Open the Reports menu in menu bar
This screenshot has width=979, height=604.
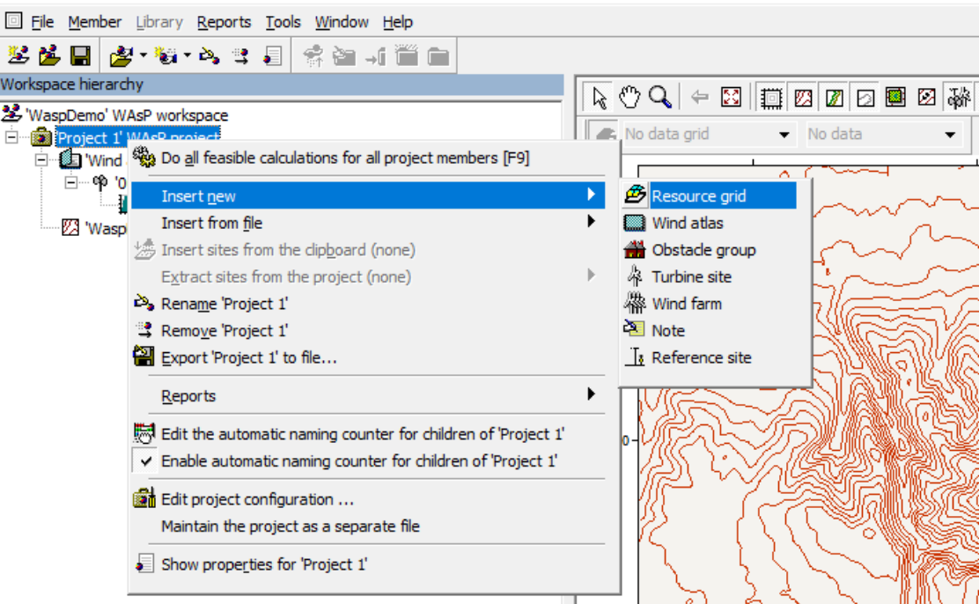tap(224, 22)
